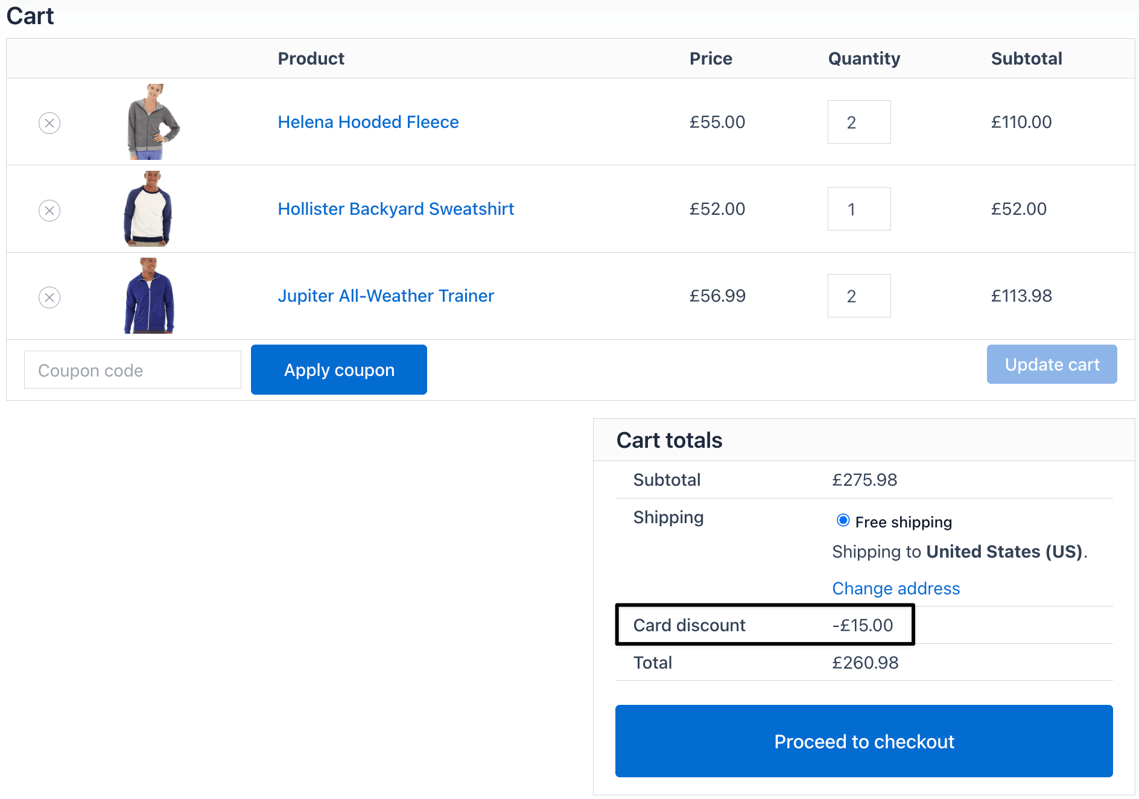Focus the Coupon code field
The height and width of the screenshot is (799, 1139).
133,370
